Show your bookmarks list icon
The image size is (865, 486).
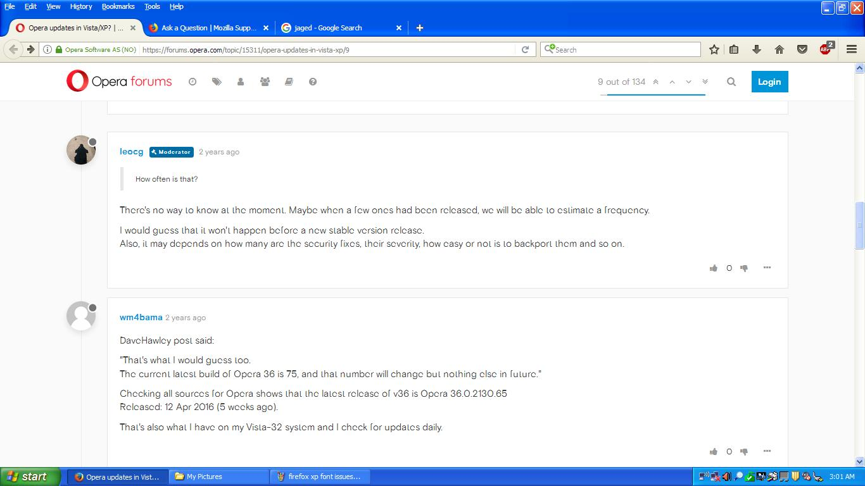[x=734, y=49]
